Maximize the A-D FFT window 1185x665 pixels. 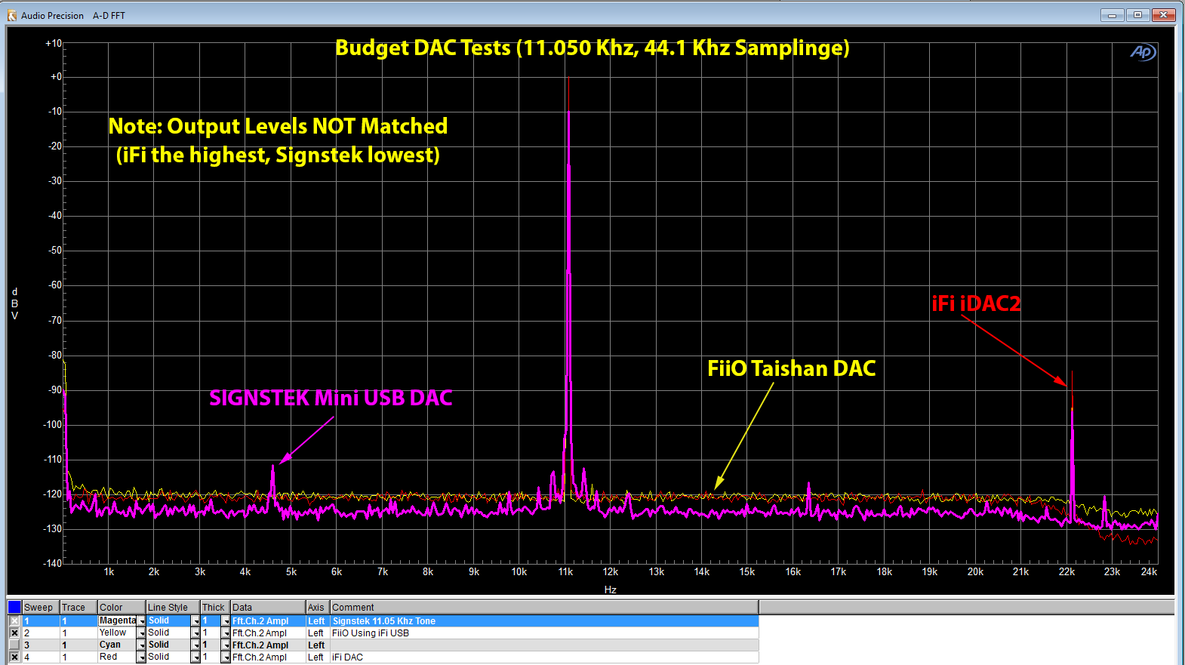point(1137,14)
